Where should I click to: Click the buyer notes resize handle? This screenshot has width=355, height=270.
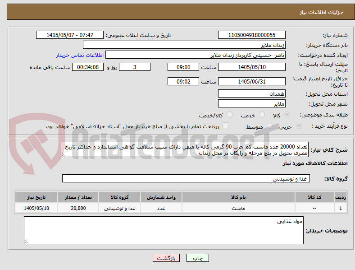pos(26,242)
